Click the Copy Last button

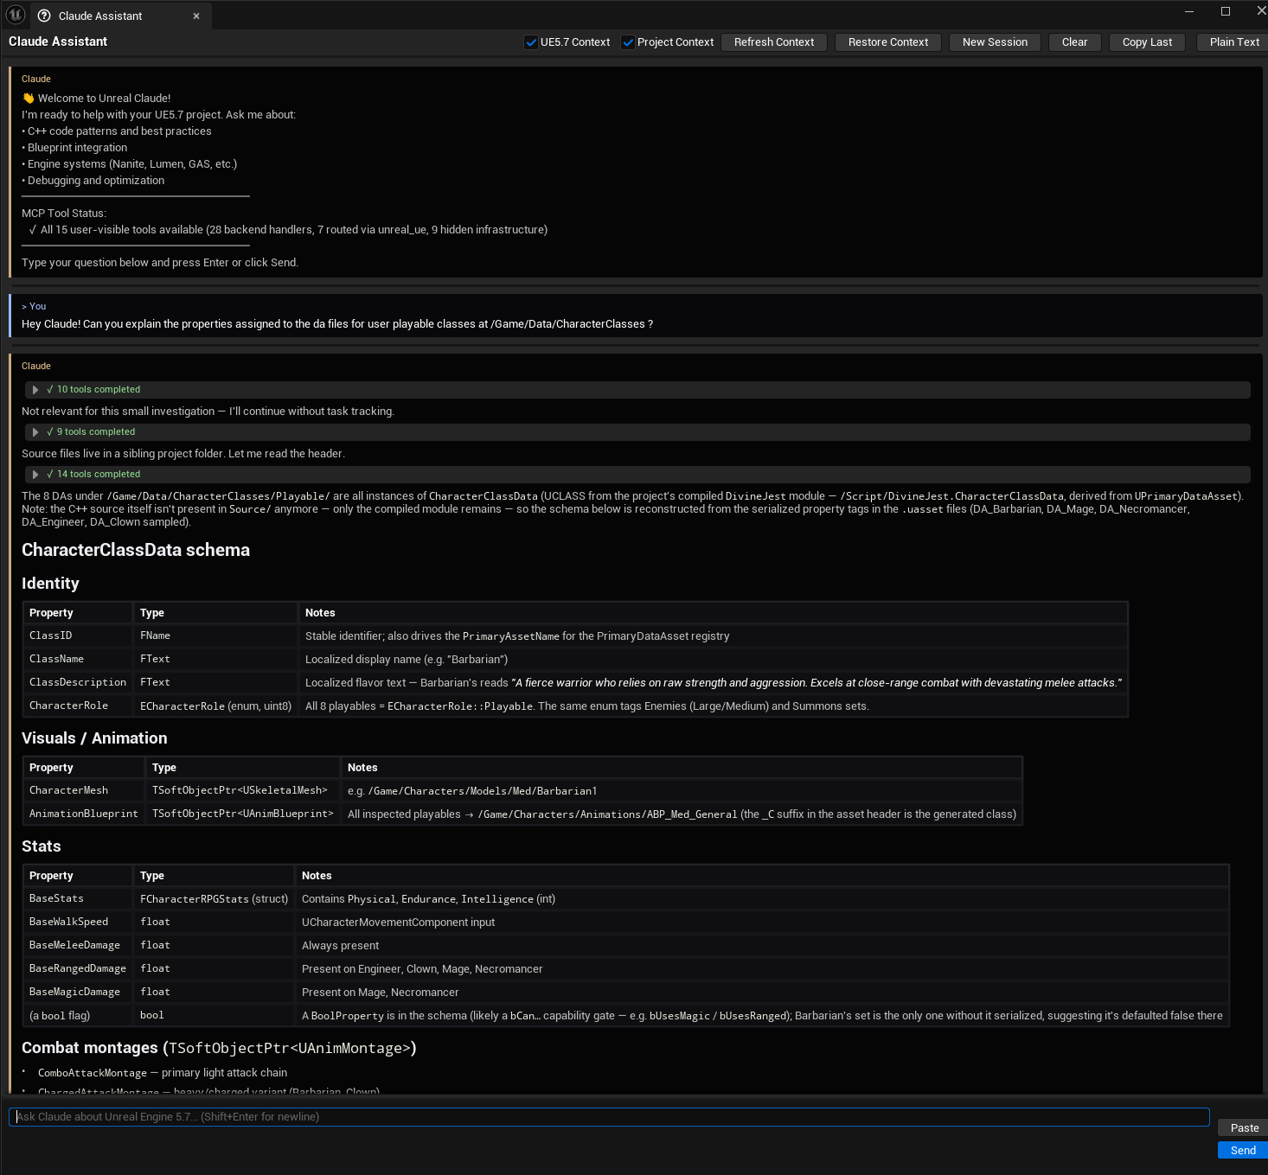1147,42
